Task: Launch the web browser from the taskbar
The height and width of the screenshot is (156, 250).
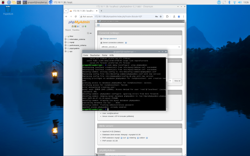Action: coord(9,2)
